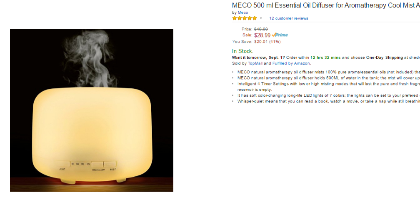This screenshot has width=420, height=205.
Task: Click the struck-through $40.00 list price
Action: click(x=261, y=29)
